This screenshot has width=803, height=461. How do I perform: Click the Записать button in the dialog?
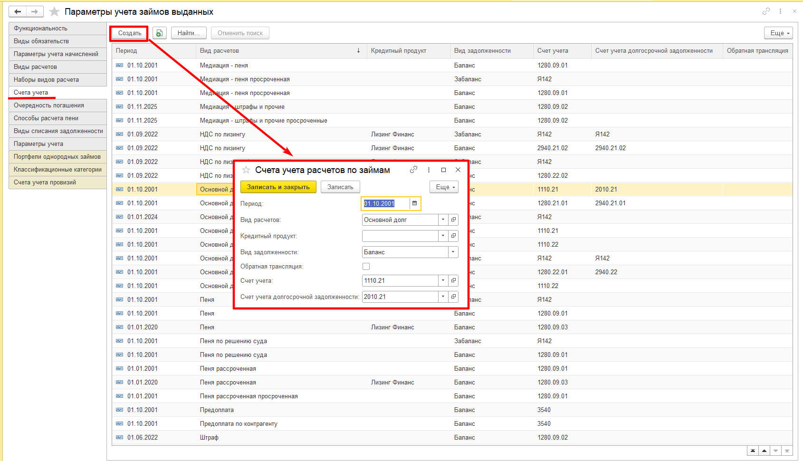click(x=340, y=187)
